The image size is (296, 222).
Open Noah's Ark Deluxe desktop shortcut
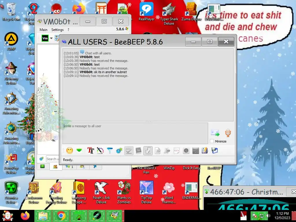click(x=101, y=193)
